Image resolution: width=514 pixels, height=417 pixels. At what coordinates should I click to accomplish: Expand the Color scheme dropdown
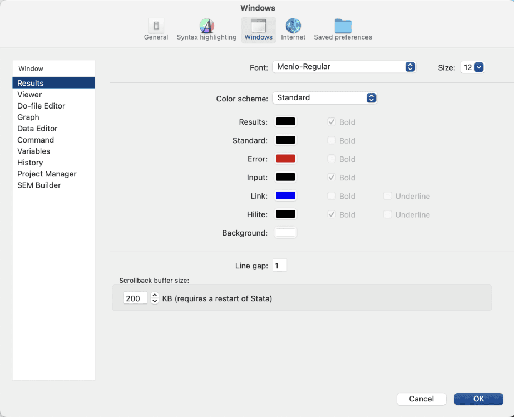coord(324,97)
